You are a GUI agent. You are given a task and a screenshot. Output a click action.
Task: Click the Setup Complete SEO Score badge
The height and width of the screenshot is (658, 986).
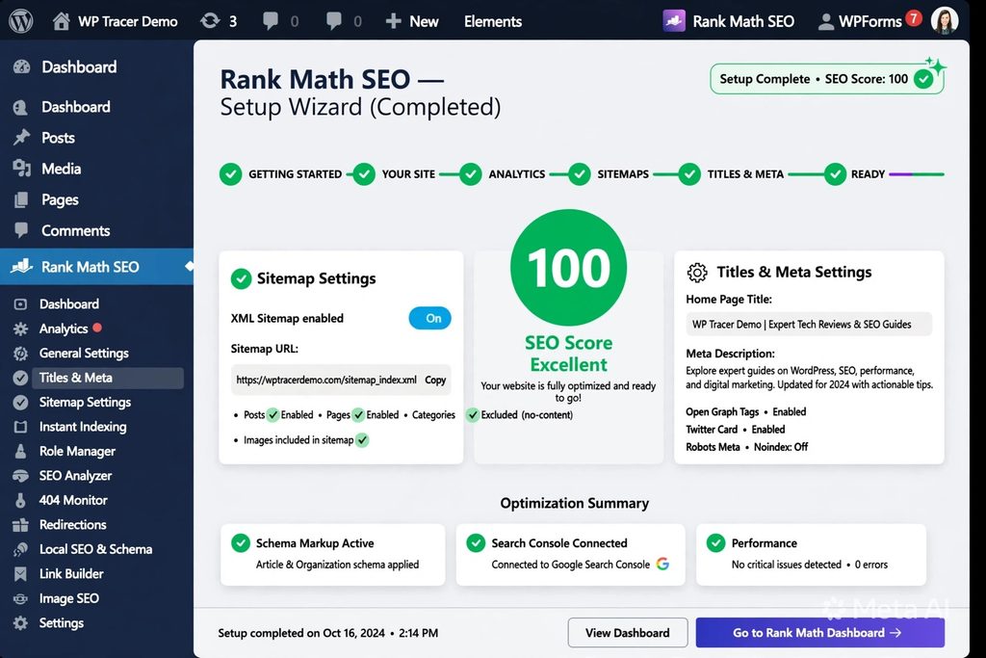826,79
